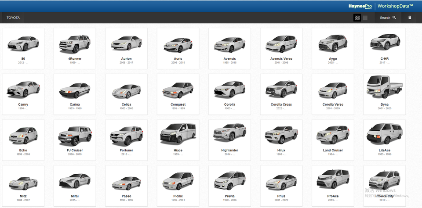The height and width of the screenshot is (208, 422).
Task: Click the TOYOTA breadcrumb label
Action: pyautogui.click(x=13, y=18)
